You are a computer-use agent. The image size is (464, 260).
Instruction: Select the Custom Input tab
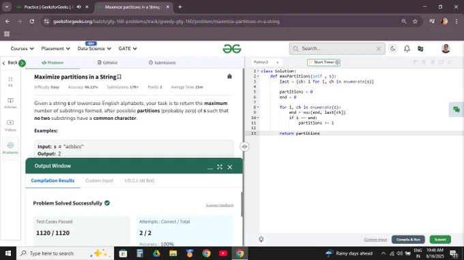99,180
